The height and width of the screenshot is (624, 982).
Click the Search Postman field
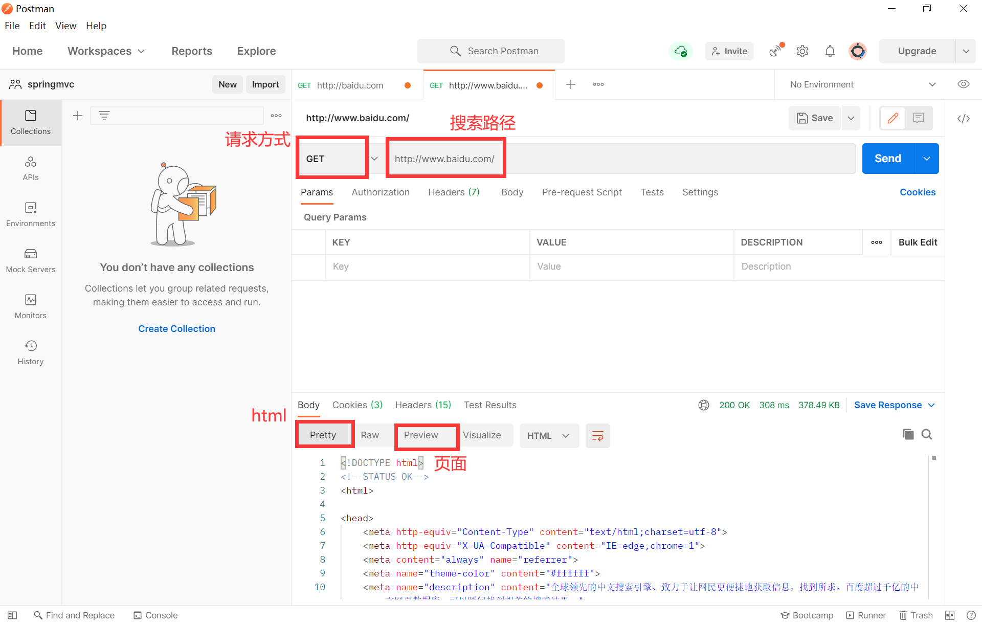(491, 51)
